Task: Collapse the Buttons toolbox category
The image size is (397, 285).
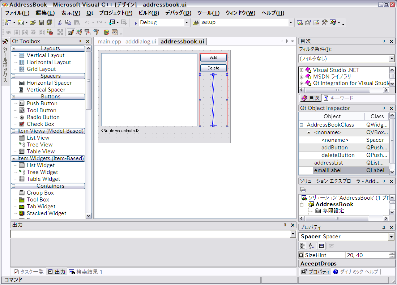Action: 14,97
